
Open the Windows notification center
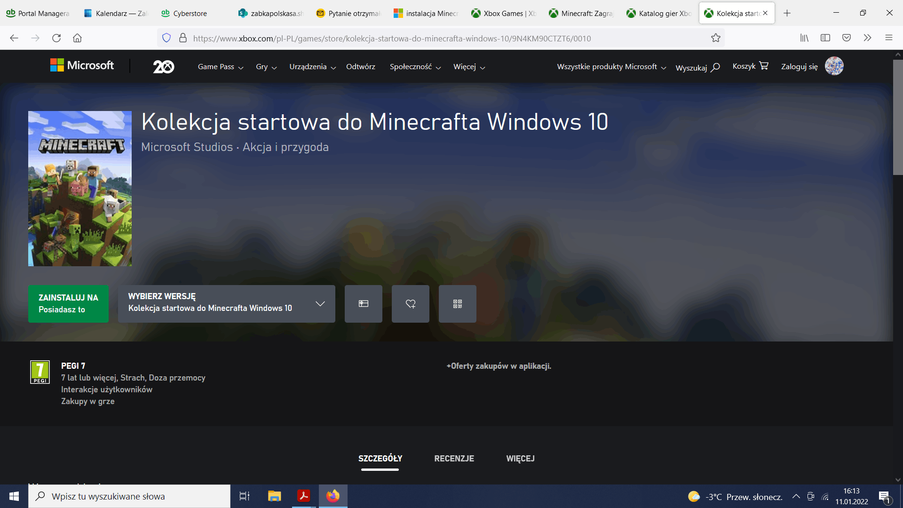point(884,497)
